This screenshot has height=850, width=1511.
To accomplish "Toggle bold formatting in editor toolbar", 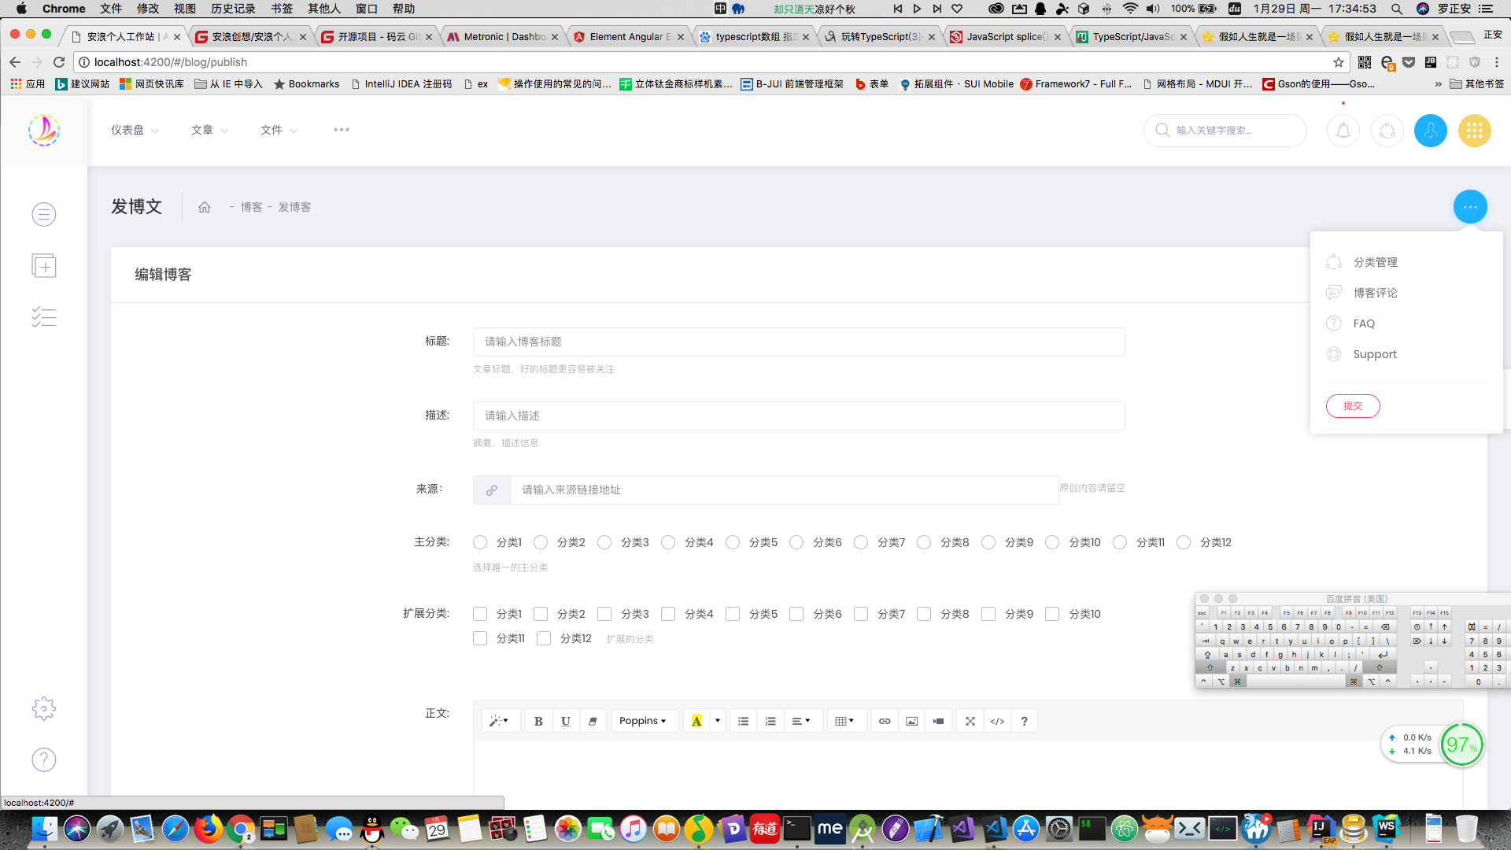I will tap(538, 721).
